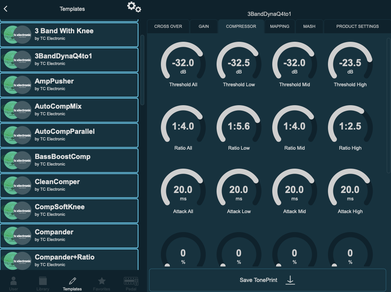The image size is (391, 292).
Task: Open the settings gears icon
Action: pos(134,7)
